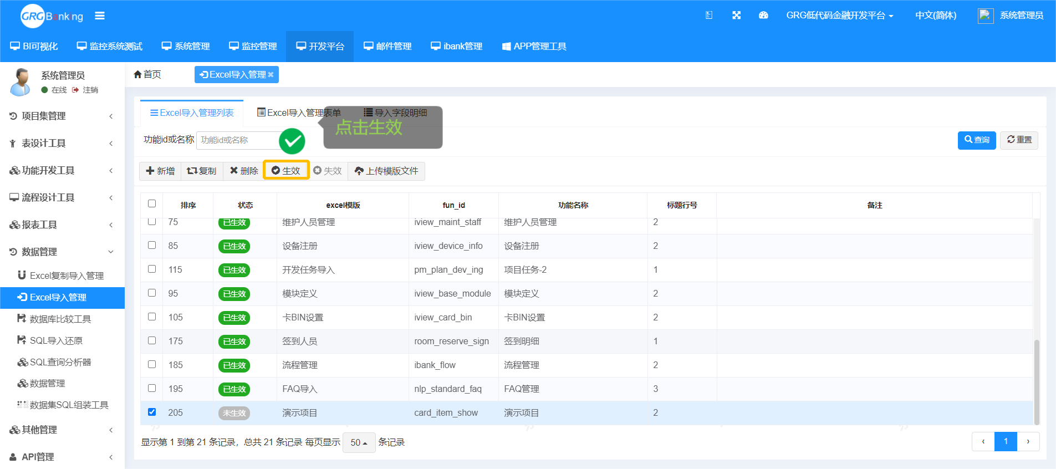Check the row 185 流程管理 checkbox
Image resolution: width=1056 pixels, height=469 pixels.
coord(152,364)
